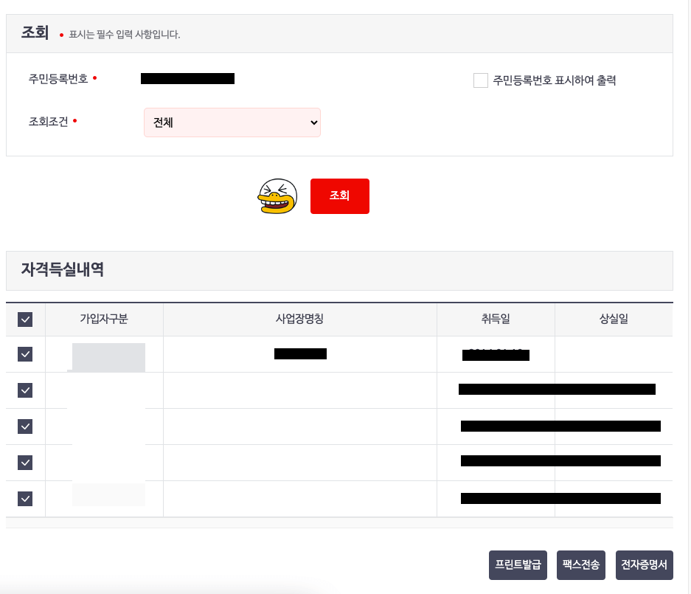
Task: Click the 취득일 column header
Action: [x=495, y=318]
